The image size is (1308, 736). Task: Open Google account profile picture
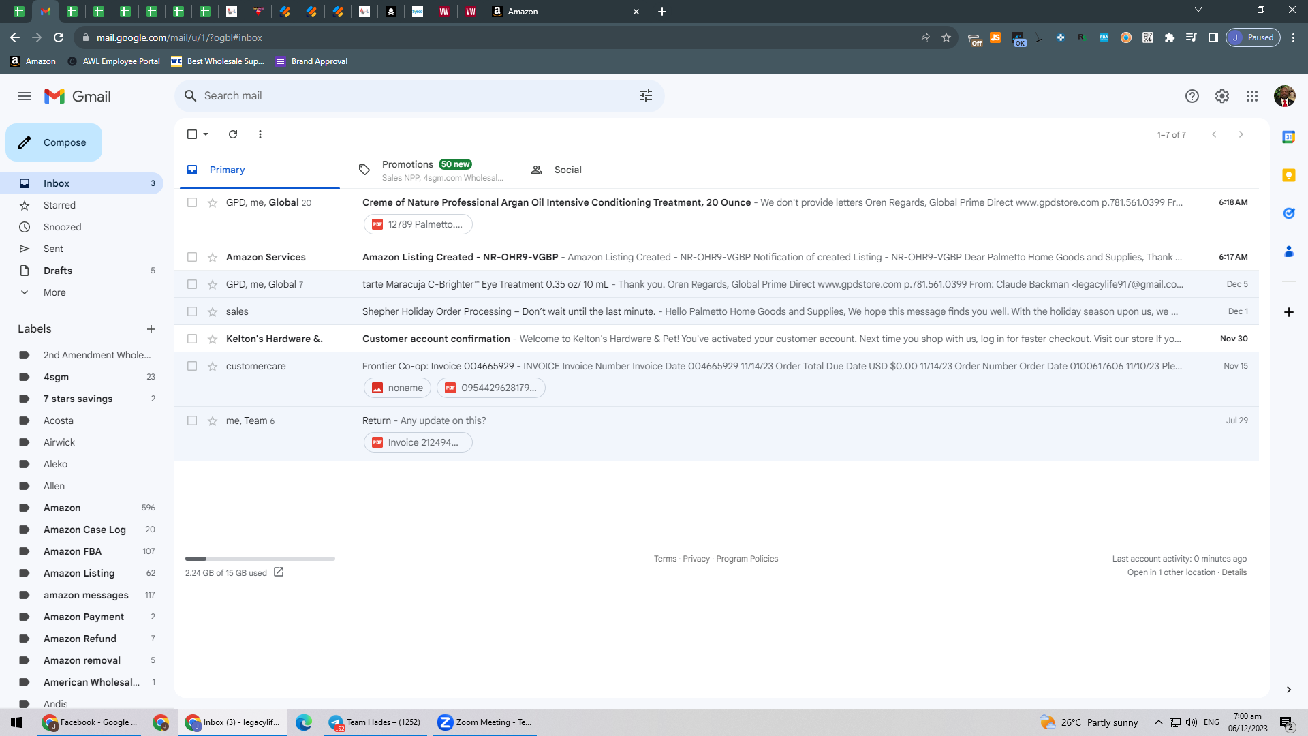coord(1285,96)
